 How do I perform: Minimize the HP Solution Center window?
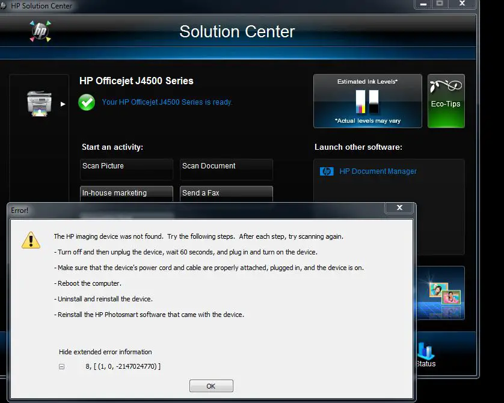(x=423, y=4)
